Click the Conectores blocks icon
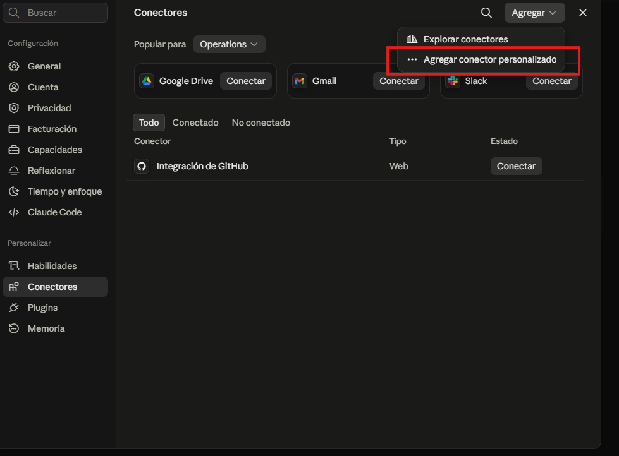The width and height of the screenshot is (619, 456). 14,287
